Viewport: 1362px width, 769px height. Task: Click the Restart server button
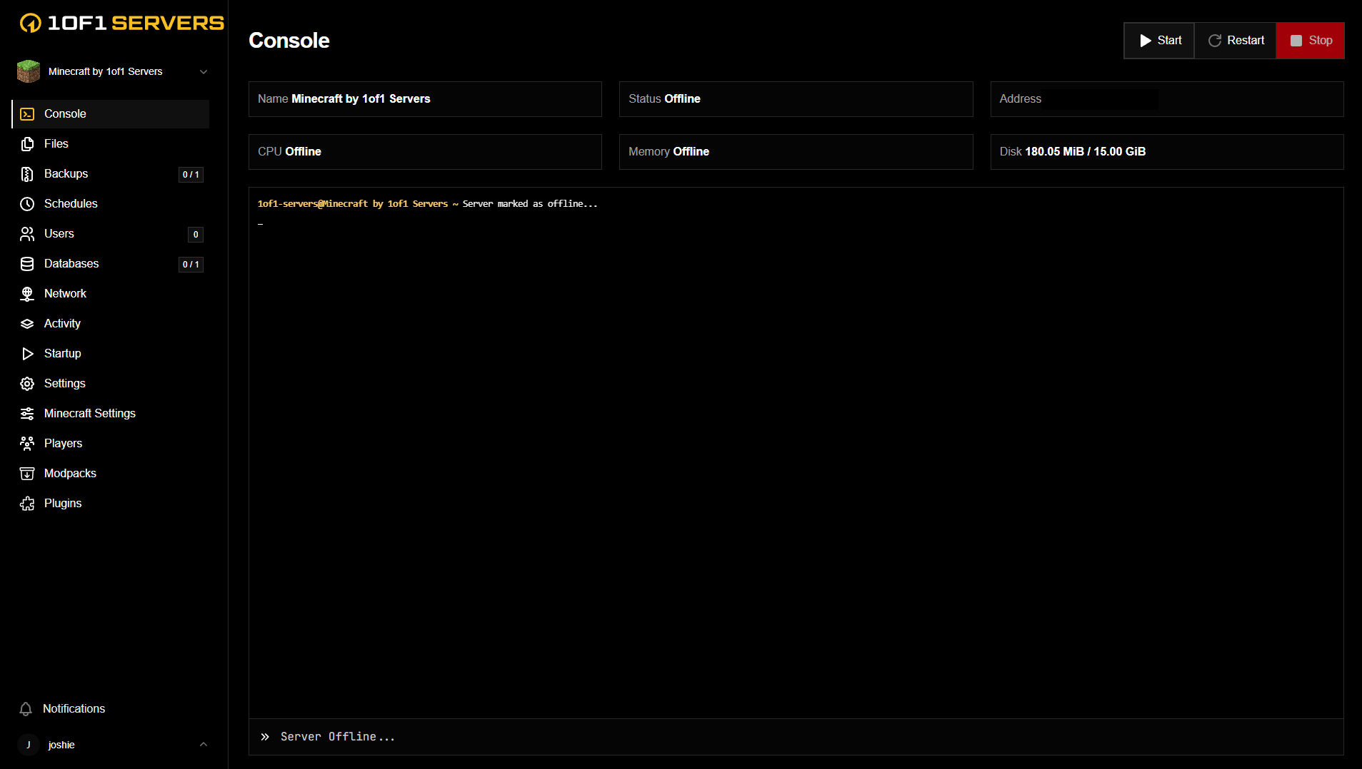coord(1236,41)
